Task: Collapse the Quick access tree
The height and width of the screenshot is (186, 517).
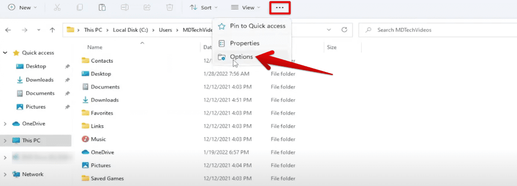Action: pyautogui.click(x=5, y=53)
